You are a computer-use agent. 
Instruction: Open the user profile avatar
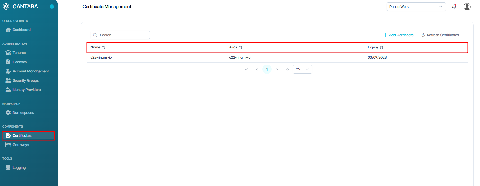pyautogui.click(x=467, y=7)
